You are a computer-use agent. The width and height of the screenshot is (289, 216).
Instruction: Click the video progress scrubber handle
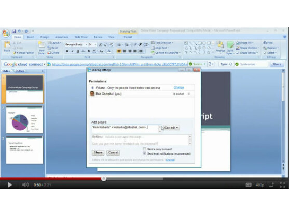pyautogui.click(x=104, y=179)
